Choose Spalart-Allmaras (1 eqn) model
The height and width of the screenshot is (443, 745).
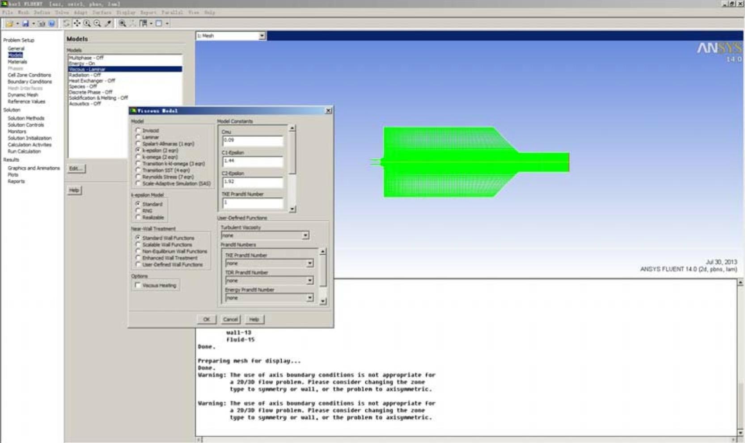click(138, 144)
